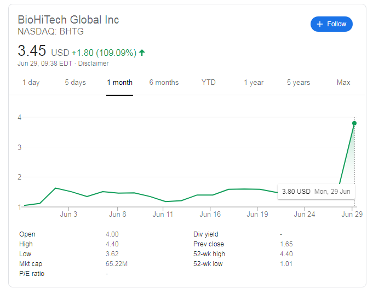Click the 3.45 price value

click(x=32, y=51)
